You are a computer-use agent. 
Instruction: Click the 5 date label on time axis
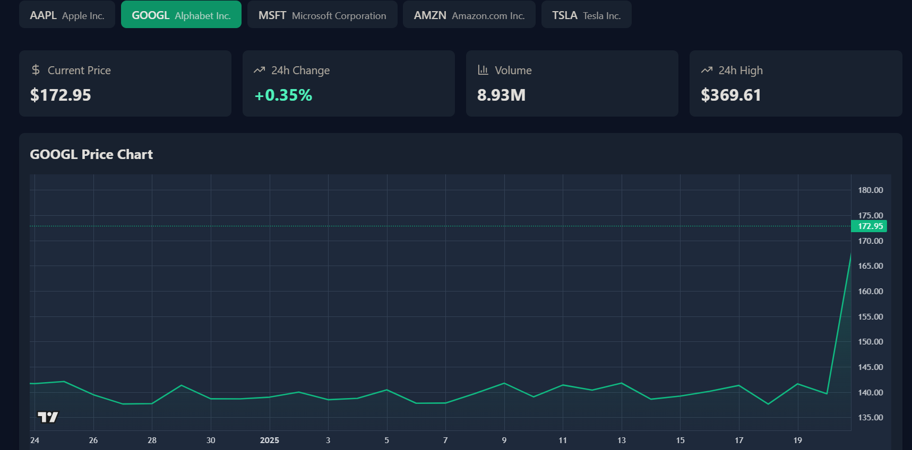coord(387,440)
